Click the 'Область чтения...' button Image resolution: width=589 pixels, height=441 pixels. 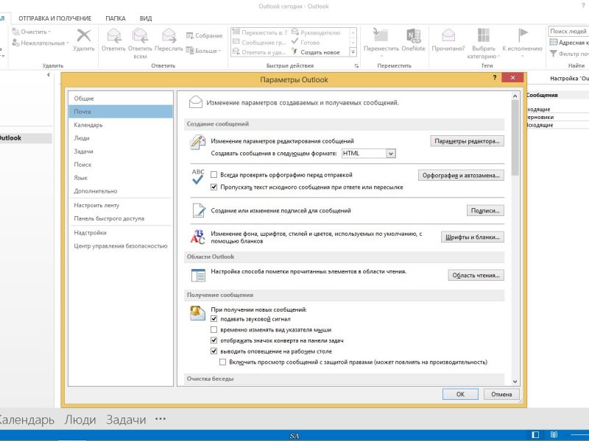[x=476, y=275]
